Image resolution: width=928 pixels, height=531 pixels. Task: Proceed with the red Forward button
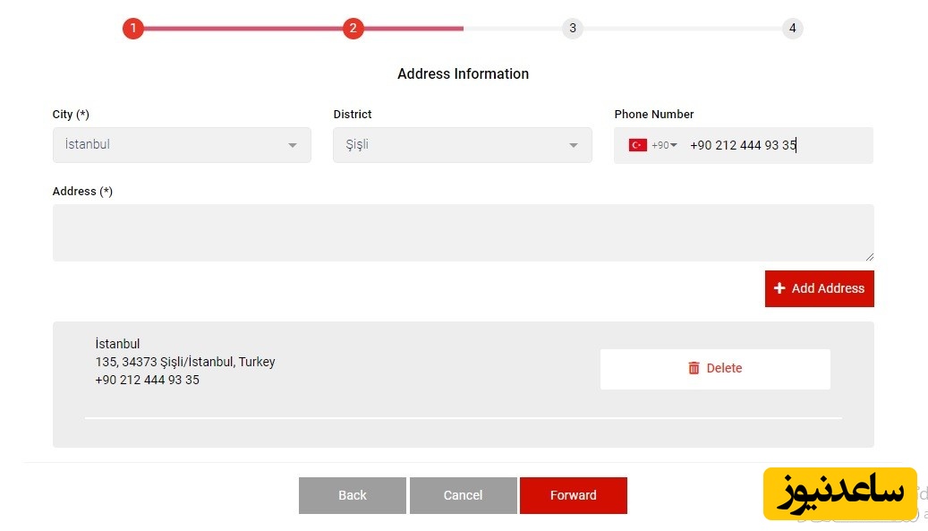pos(573,495)
